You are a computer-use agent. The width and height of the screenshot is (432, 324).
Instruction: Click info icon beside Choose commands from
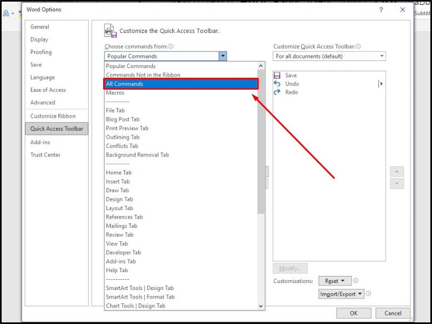171,46
